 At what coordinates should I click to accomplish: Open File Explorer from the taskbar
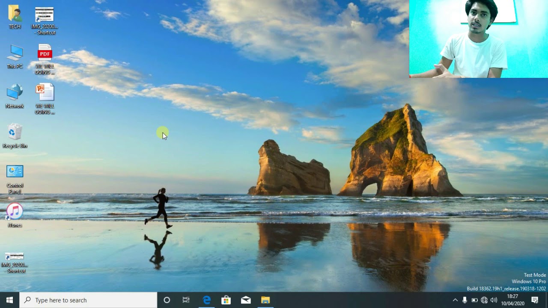point(265,300)
